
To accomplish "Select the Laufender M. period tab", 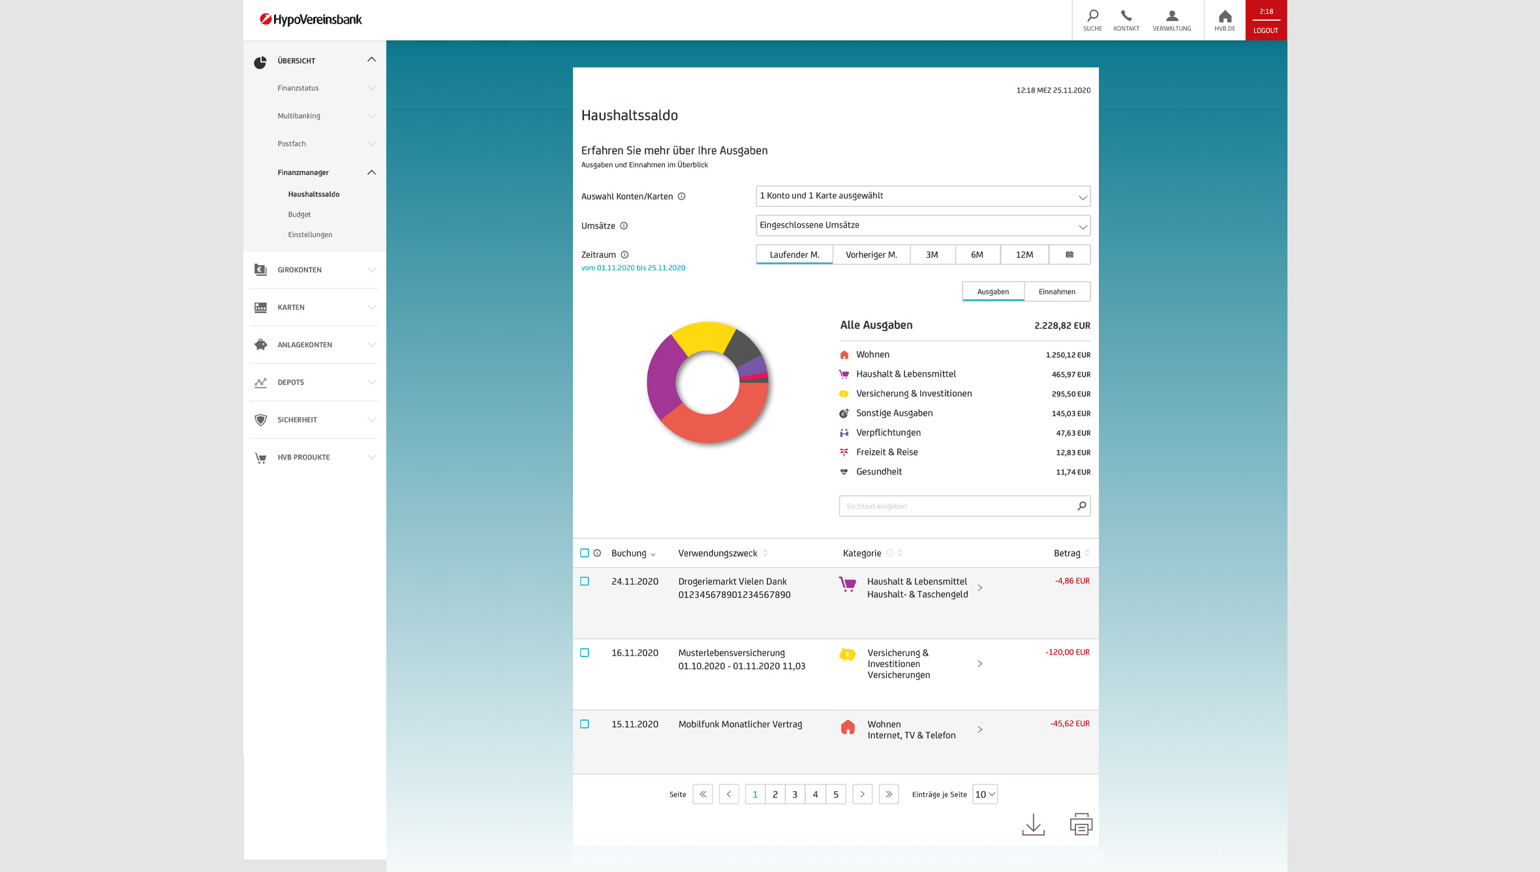I will coord(794,255).
